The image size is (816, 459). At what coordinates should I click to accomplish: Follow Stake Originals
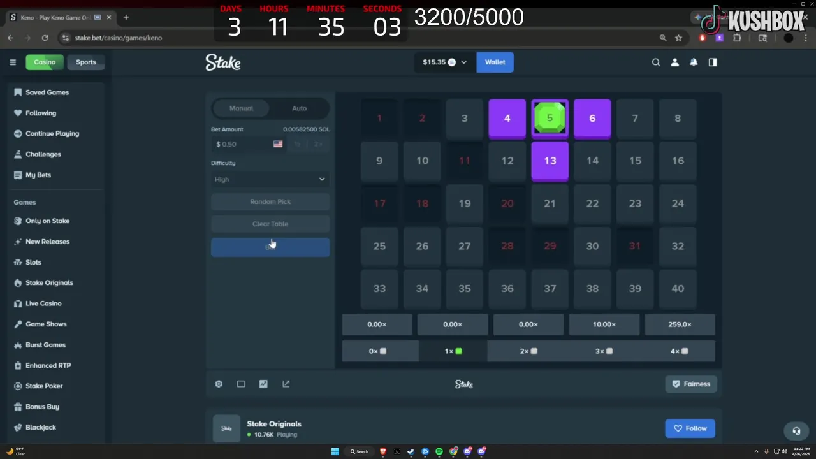tap(690, 428)
